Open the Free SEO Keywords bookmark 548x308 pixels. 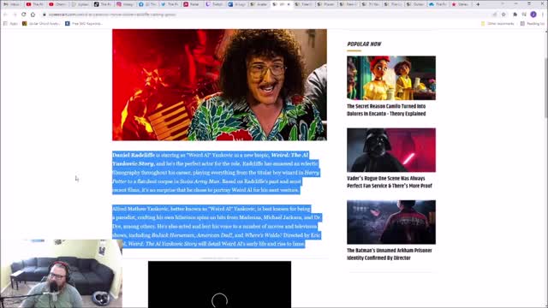tap(84, 23)
